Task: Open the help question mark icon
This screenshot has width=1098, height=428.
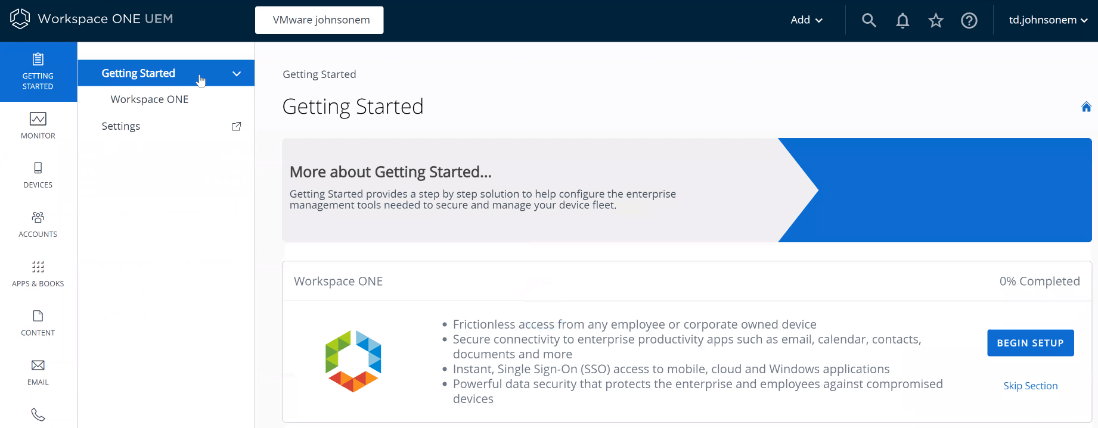Action: pos(969,21)
